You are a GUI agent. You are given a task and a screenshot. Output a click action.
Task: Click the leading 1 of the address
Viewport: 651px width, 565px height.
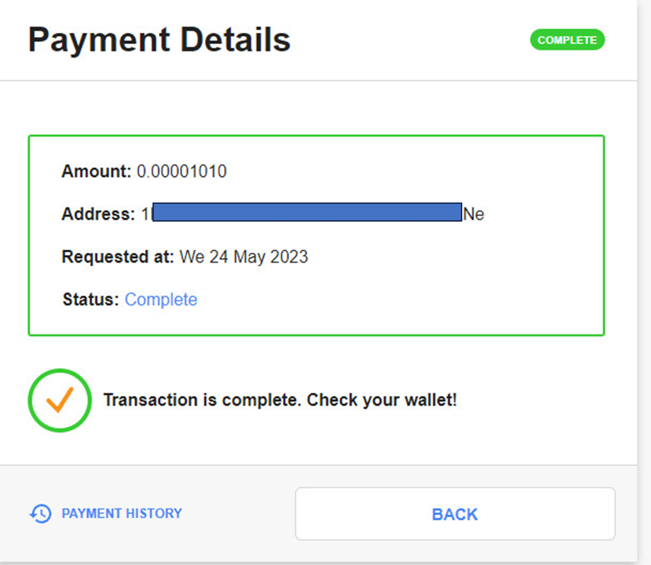tap(145, 214)
